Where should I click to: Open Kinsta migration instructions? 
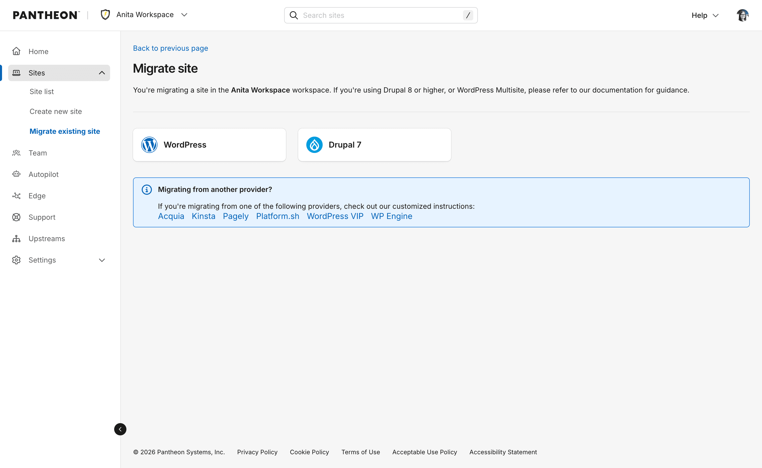tap(204, 216)
